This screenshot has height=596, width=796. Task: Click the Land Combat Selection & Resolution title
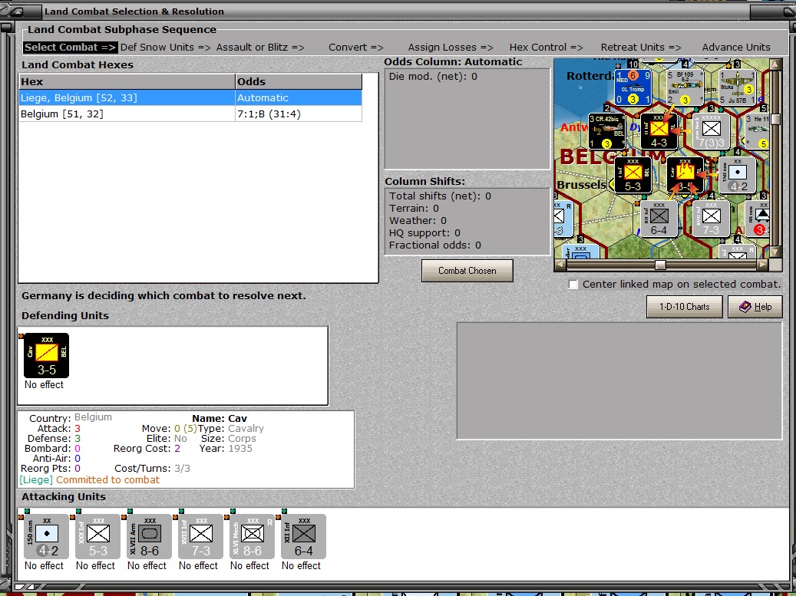pyautogui.click(x=134, y=12)
